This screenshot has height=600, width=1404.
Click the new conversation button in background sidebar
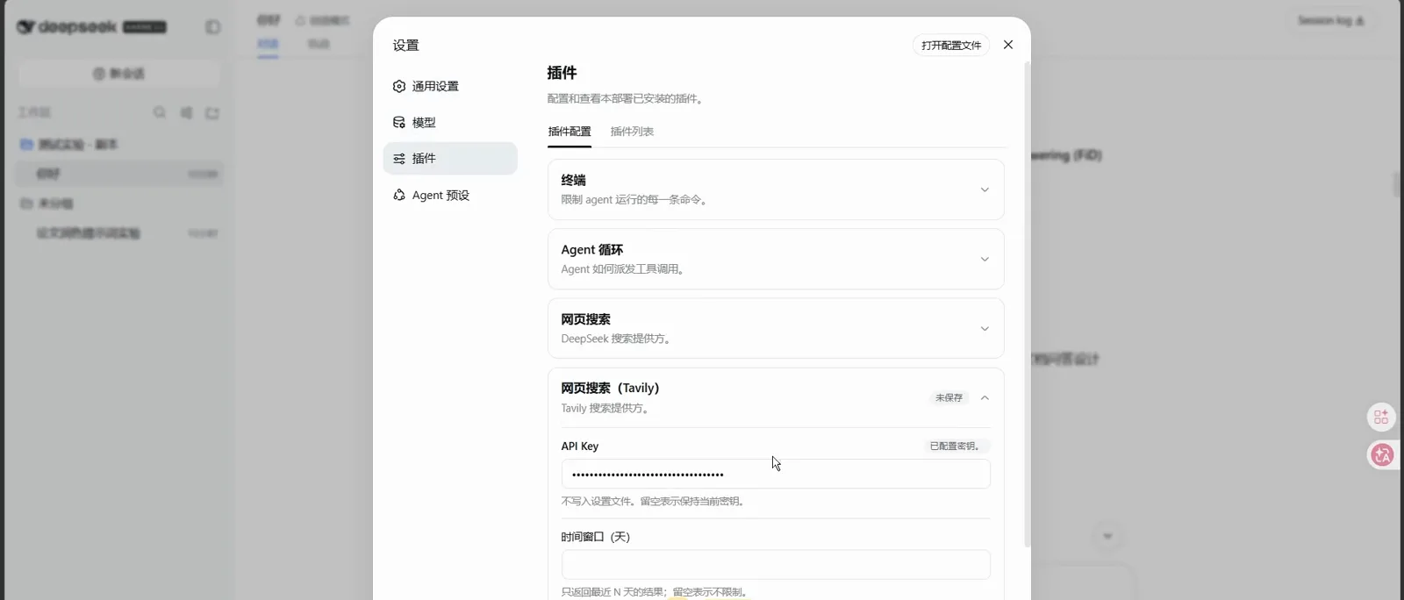(119, 74)
